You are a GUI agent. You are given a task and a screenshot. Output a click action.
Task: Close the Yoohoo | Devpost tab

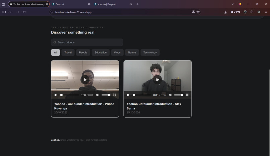pos(131,4)
